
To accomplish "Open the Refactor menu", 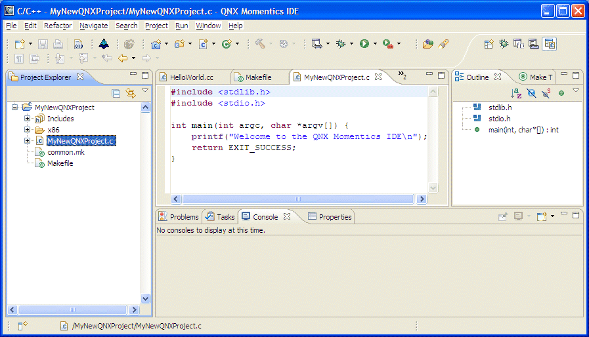I will 58,26.
